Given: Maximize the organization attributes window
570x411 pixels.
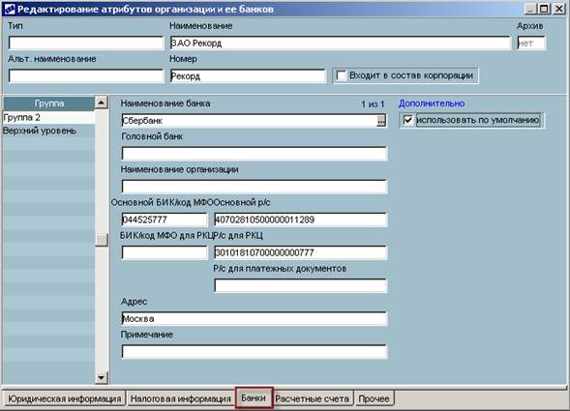Looking at the screenshot, I should pyautogui.click(x=544, y=9).
